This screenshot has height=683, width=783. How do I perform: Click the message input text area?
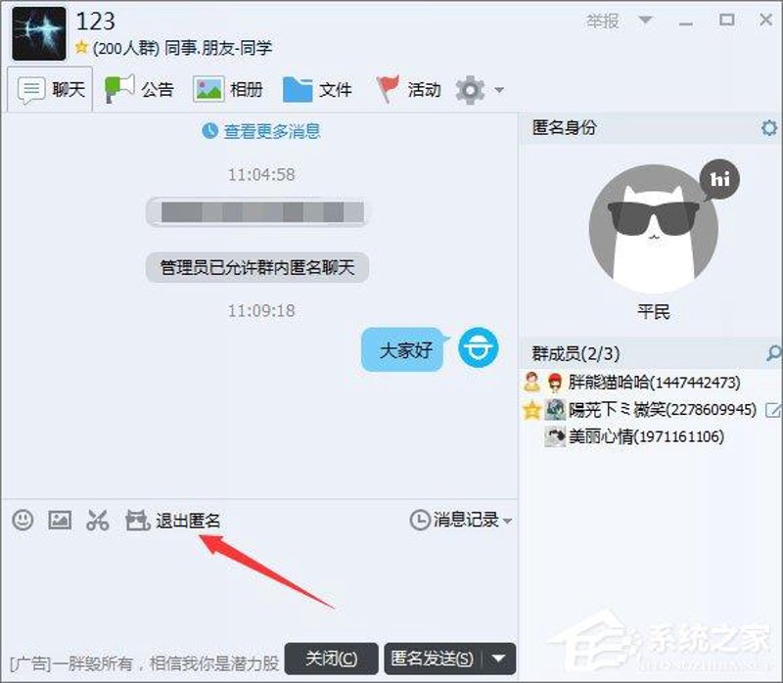(x=259, y=587)
